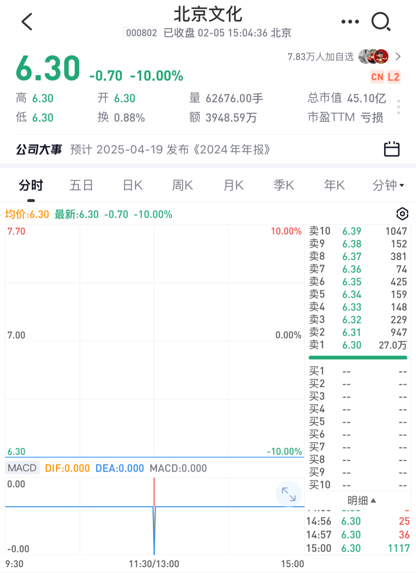Switch to the 月K monthly chart tab
The height and width of the screenshot is (573, 416).
coord(234,185)
